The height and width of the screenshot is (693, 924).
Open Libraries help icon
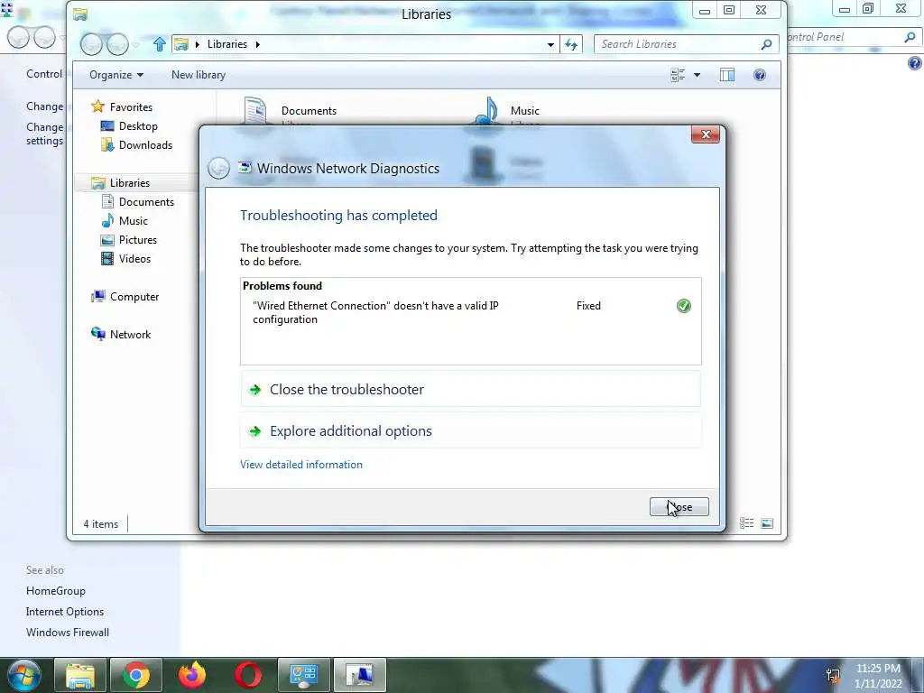[x=760, y=75]
